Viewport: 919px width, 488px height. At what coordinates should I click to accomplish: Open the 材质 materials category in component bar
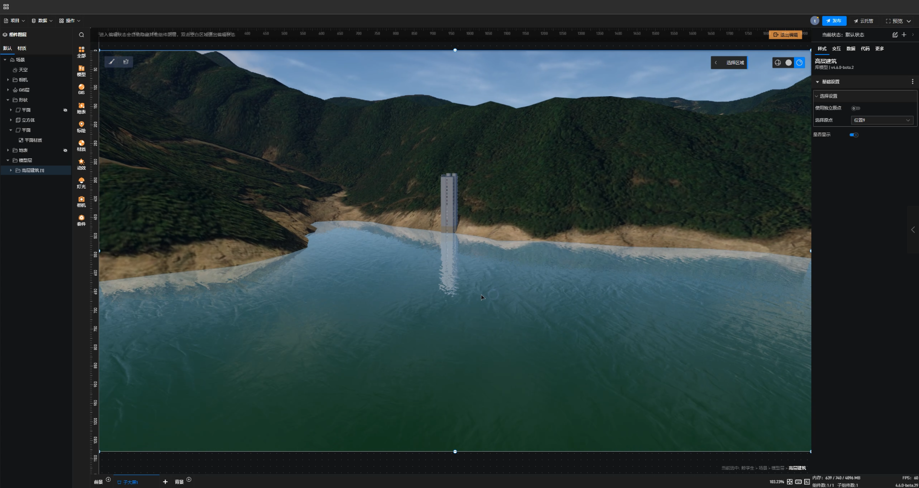(80, 145)
